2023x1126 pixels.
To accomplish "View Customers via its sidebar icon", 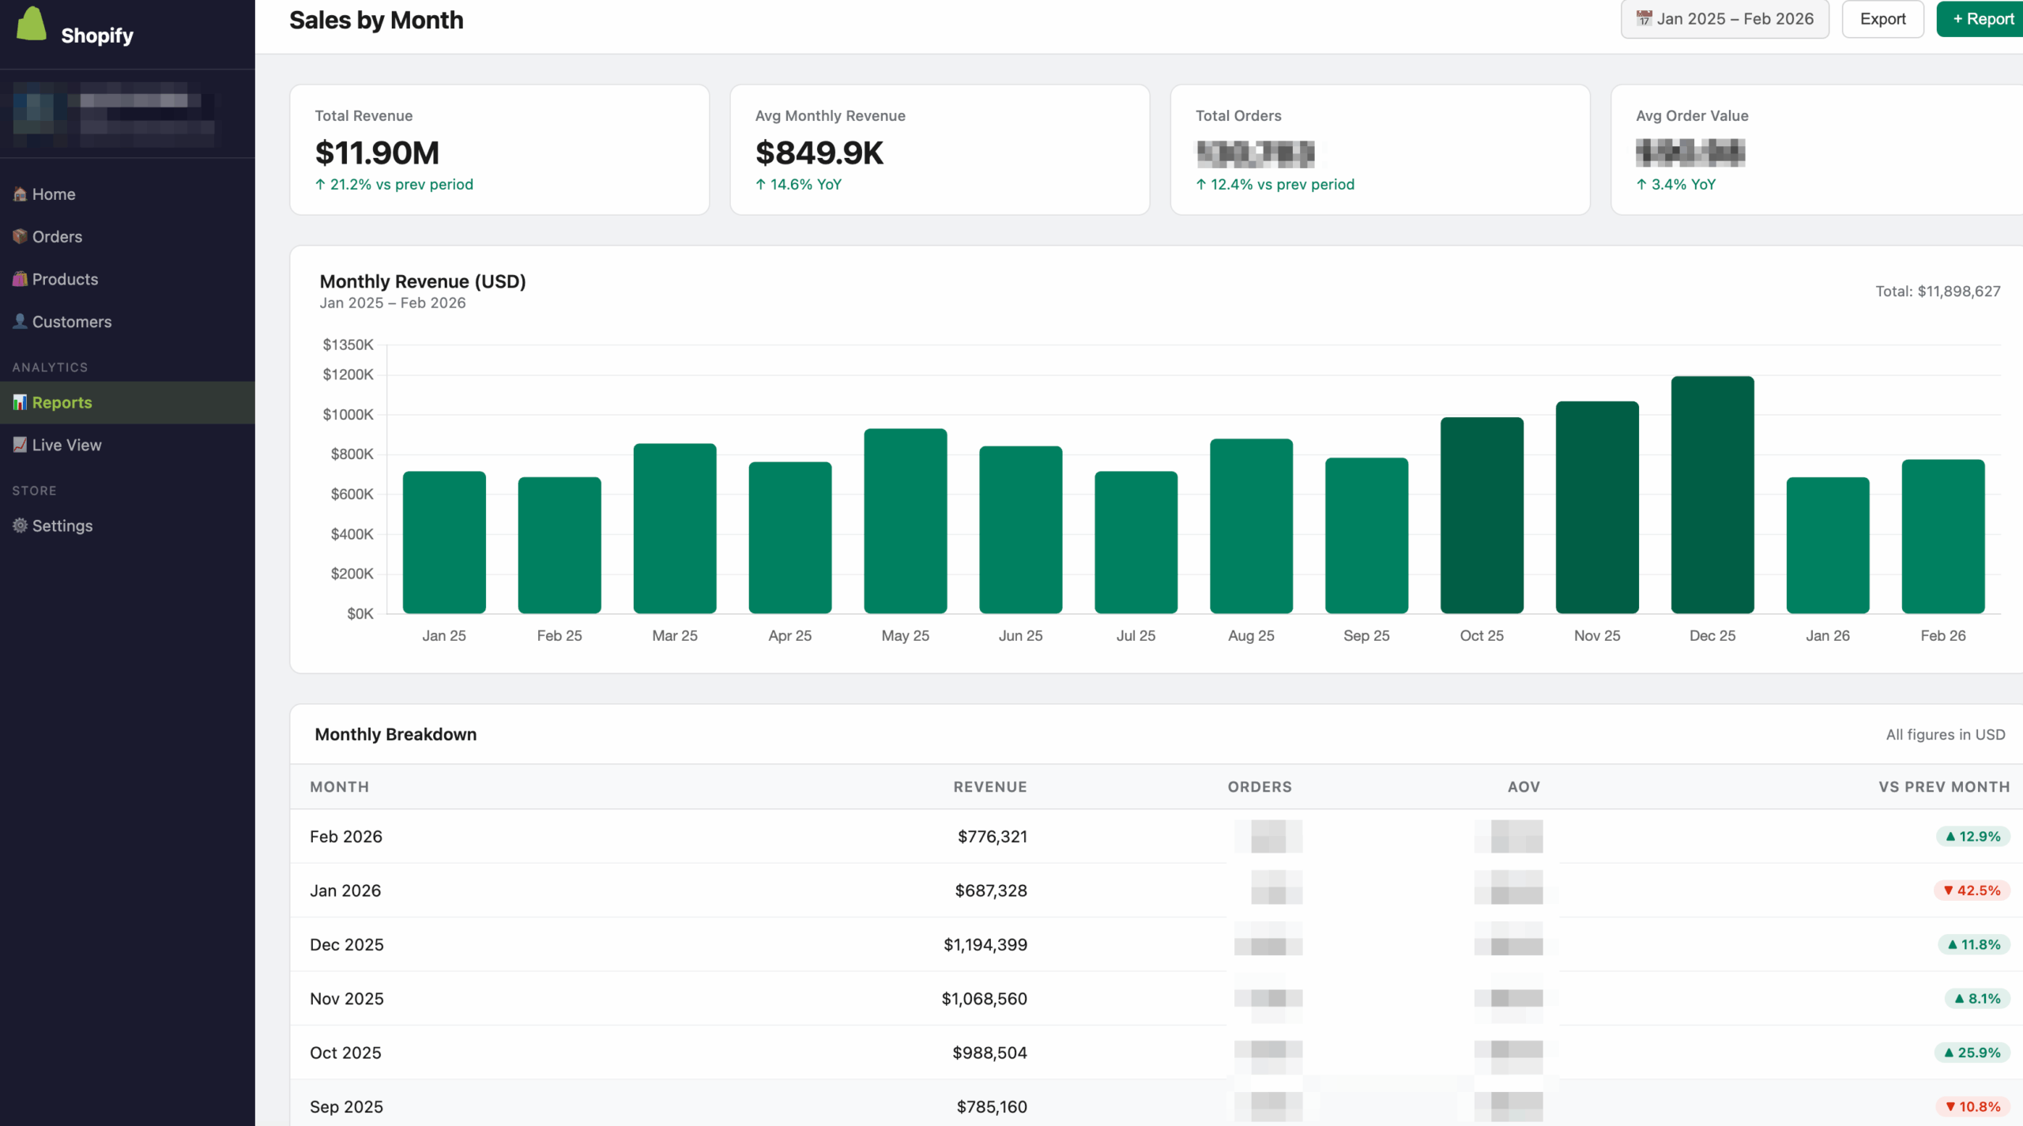I will [20, 321].
